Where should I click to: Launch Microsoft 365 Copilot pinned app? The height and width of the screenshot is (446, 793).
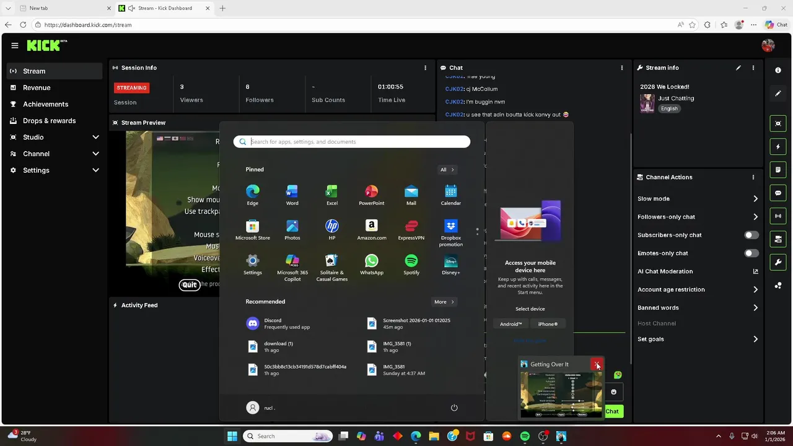pyautogui.click(x=292, y=267)
